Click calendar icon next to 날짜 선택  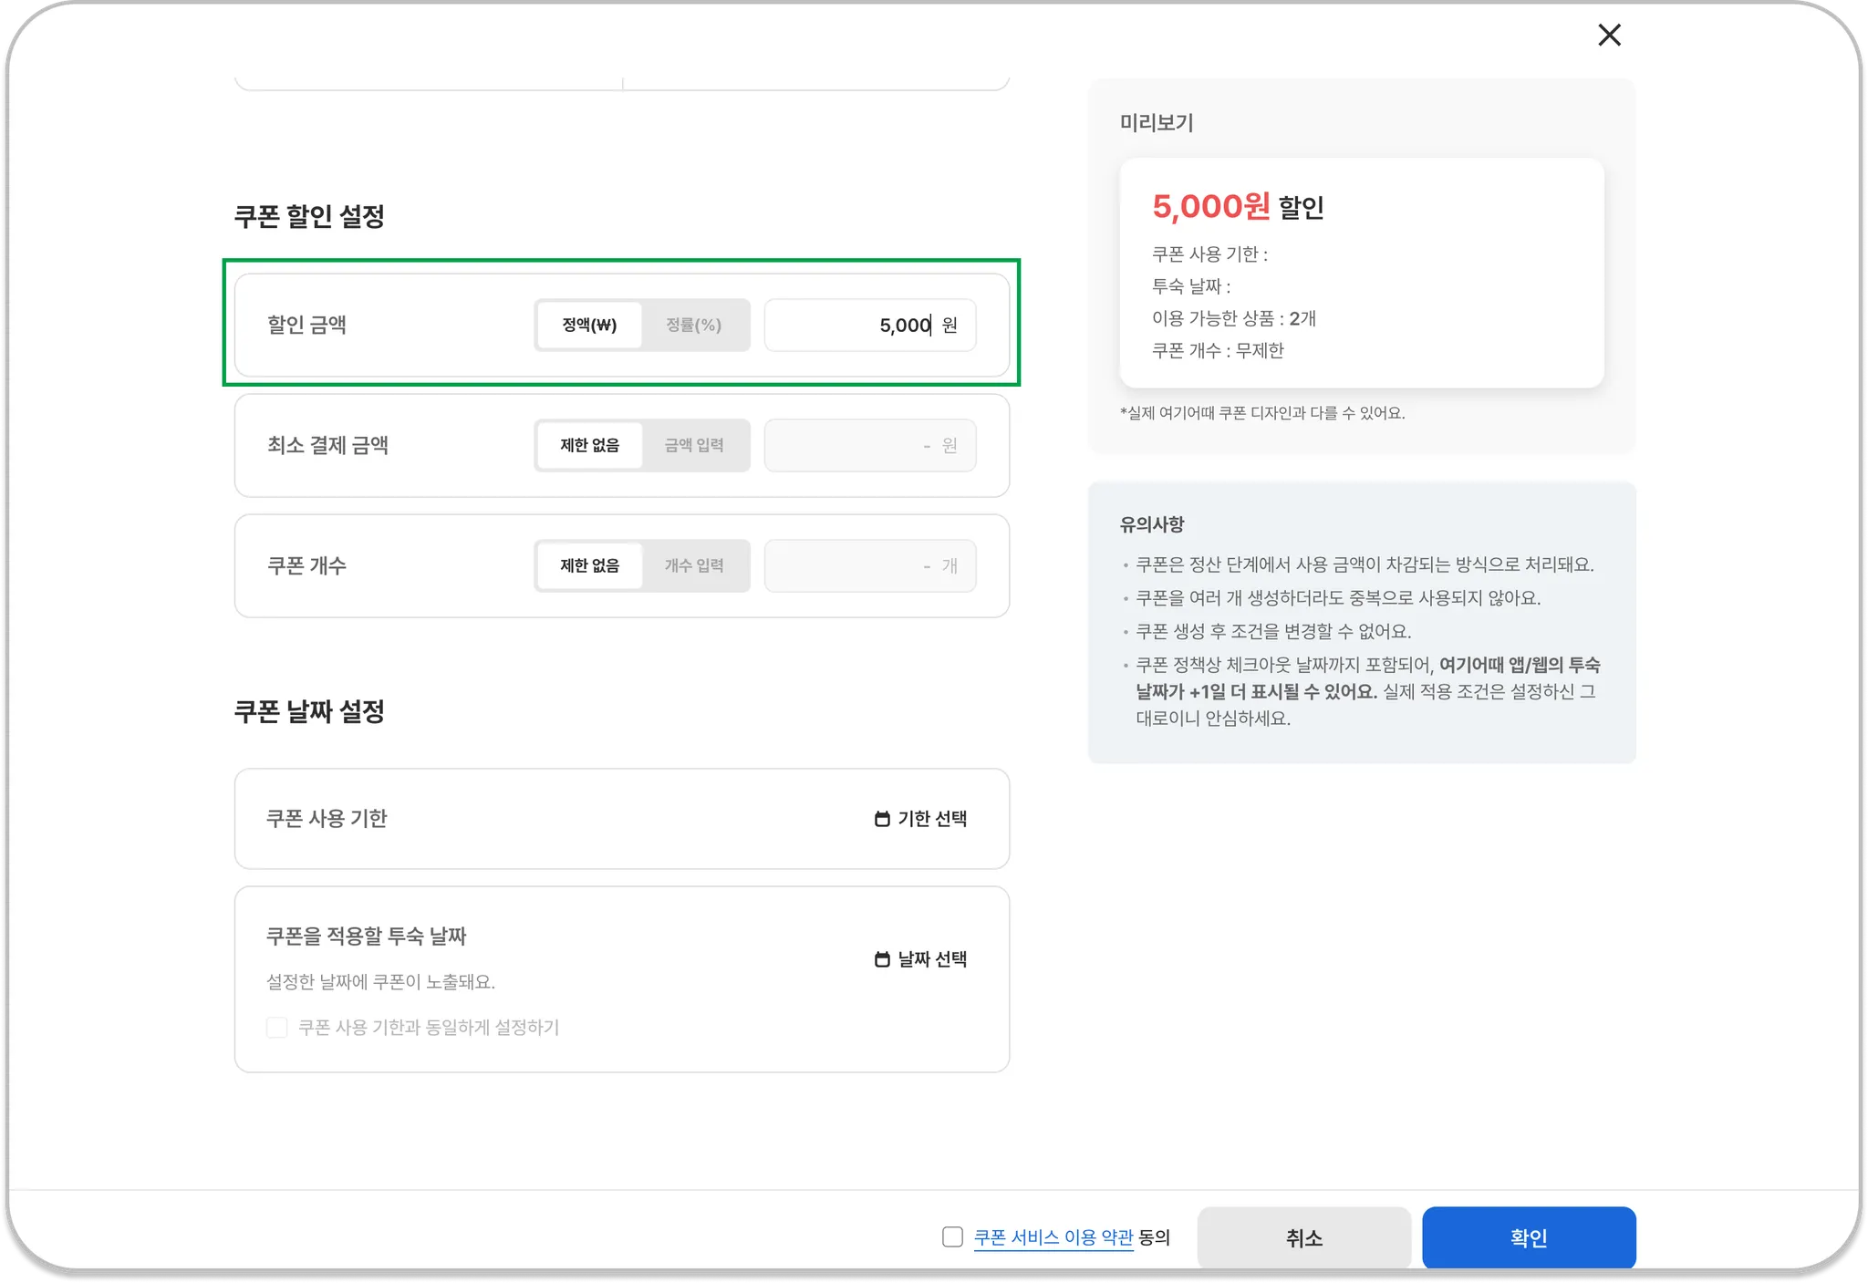882,959
